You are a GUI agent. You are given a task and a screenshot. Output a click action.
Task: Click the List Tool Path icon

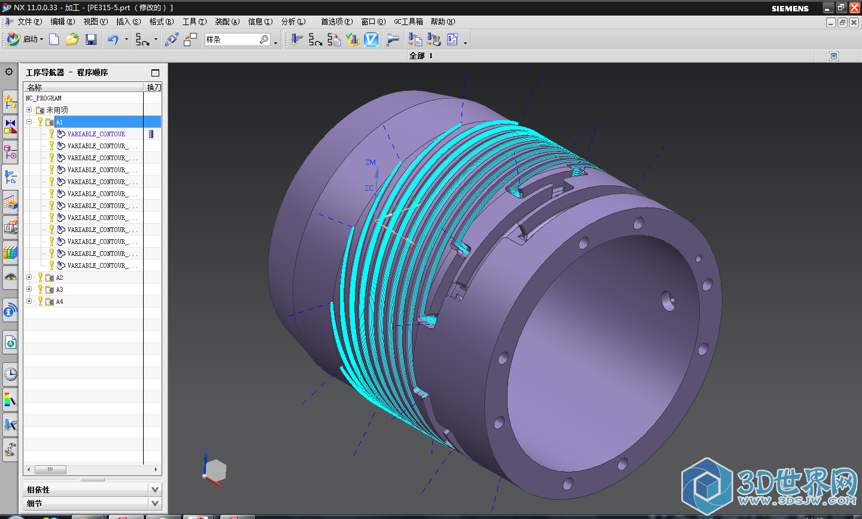[334, 39]
